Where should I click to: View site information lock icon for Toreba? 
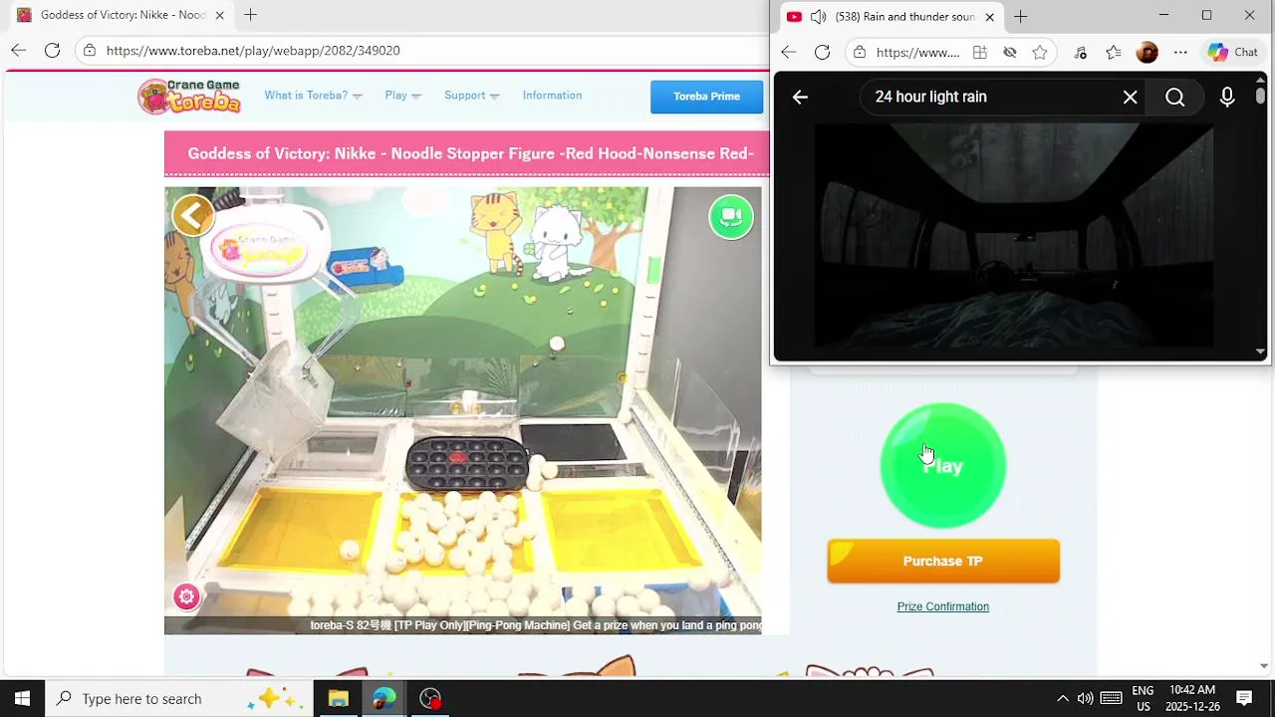[90, 51]
